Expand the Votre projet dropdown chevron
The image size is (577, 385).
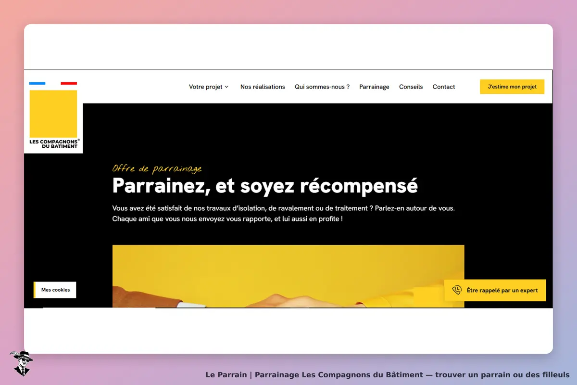pos(226,87)
